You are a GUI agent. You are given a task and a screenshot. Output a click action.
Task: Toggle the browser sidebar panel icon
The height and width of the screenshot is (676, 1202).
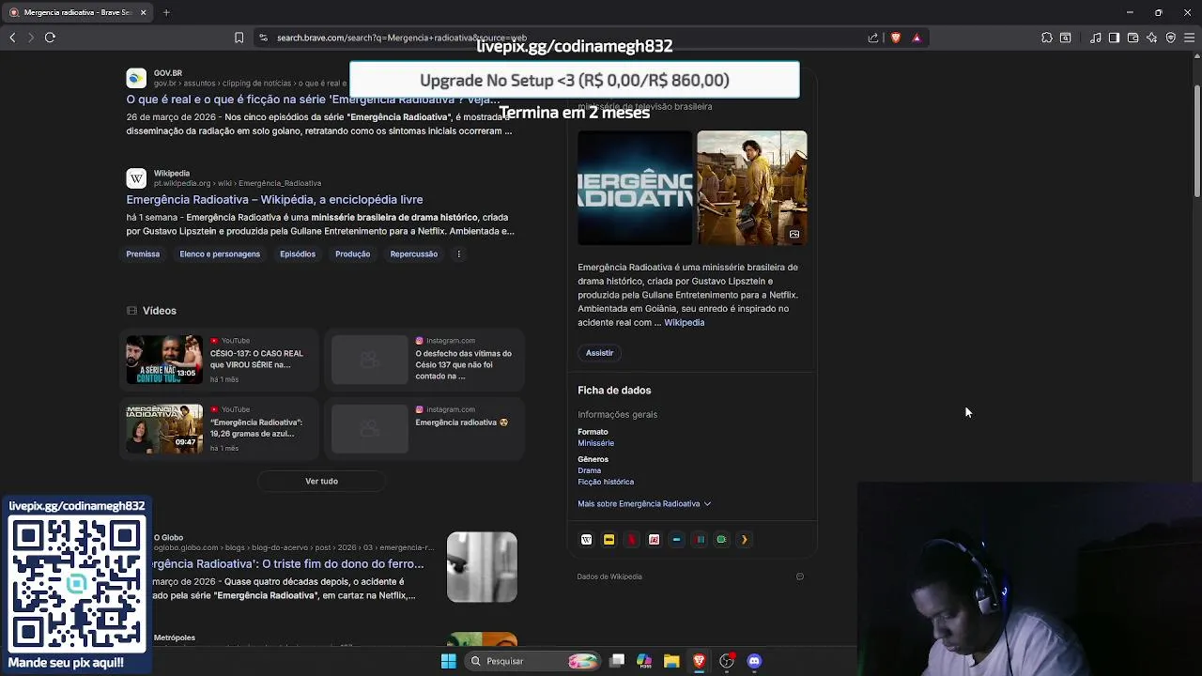1114,38
